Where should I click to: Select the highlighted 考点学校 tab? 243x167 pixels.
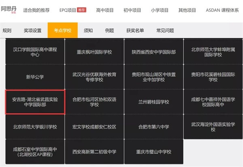(x=62, y=30)
